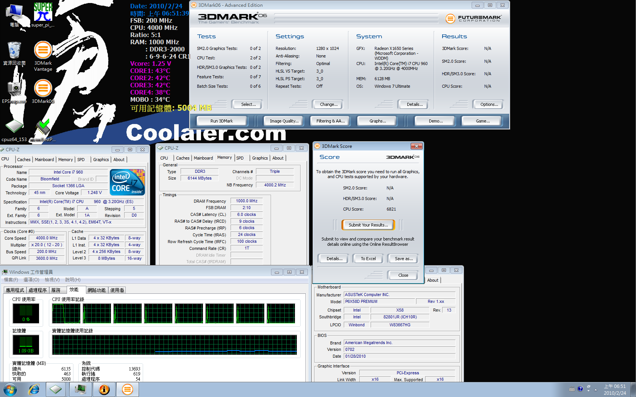Select the 3DMark06 taskbar button

128,389
